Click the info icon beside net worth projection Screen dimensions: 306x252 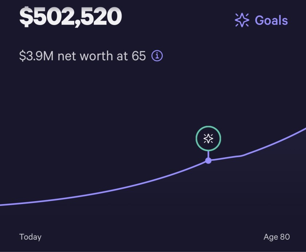pyautogui.click(x=157, y=56)
